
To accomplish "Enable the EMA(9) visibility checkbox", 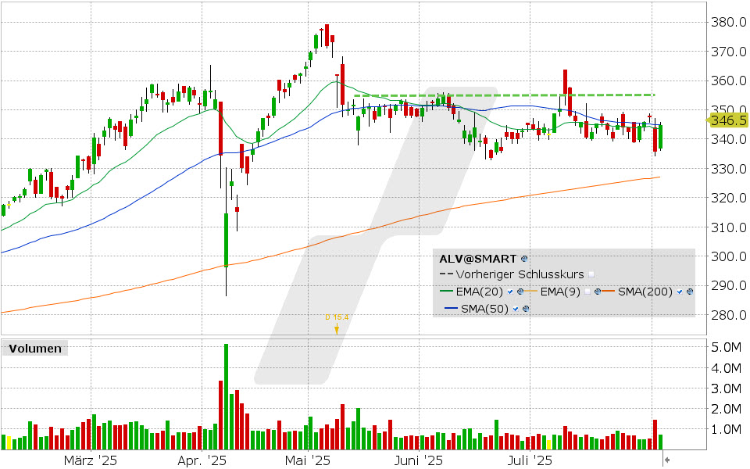I will point(587,292).
